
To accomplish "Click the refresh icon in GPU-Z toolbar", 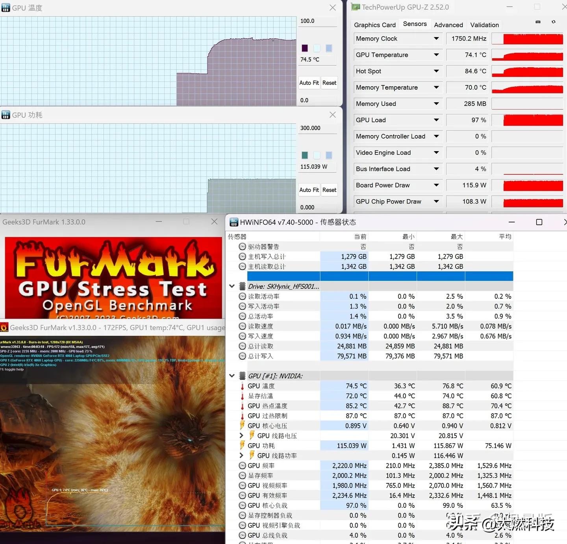I will click(553, 22).
